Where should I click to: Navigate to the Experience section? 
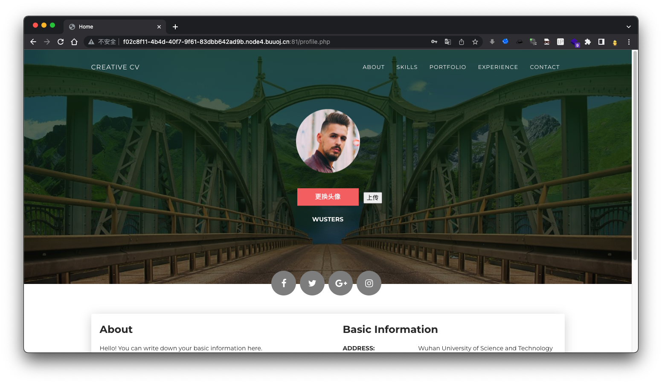[498, 67]
